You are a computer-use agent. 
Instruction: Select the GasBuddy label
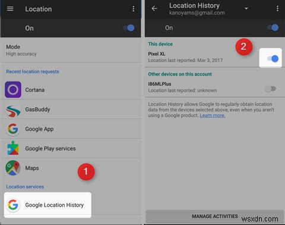[x=37, y=110]
